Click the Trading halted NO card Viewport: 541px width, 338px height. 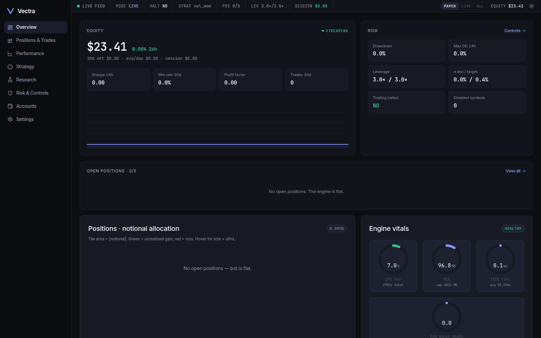point(406,102)
